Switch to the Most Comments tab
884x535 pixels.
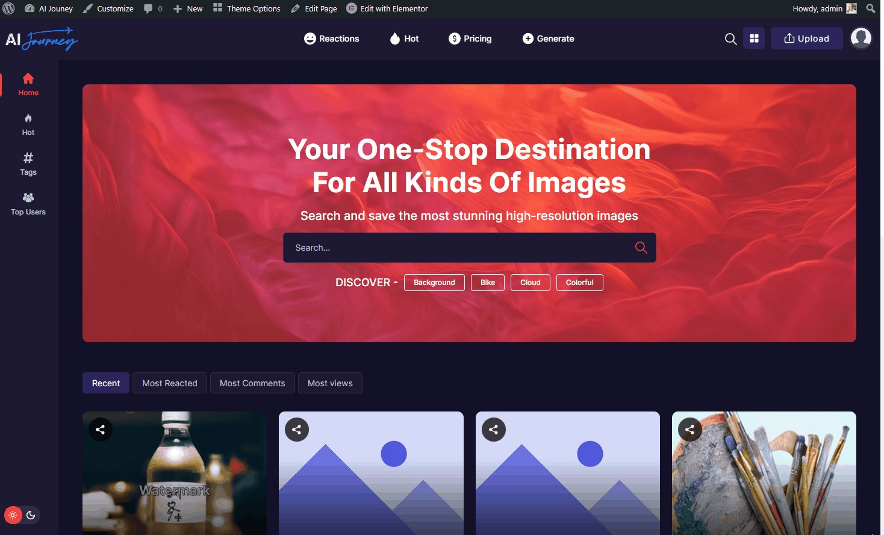(x=252, y=383)
